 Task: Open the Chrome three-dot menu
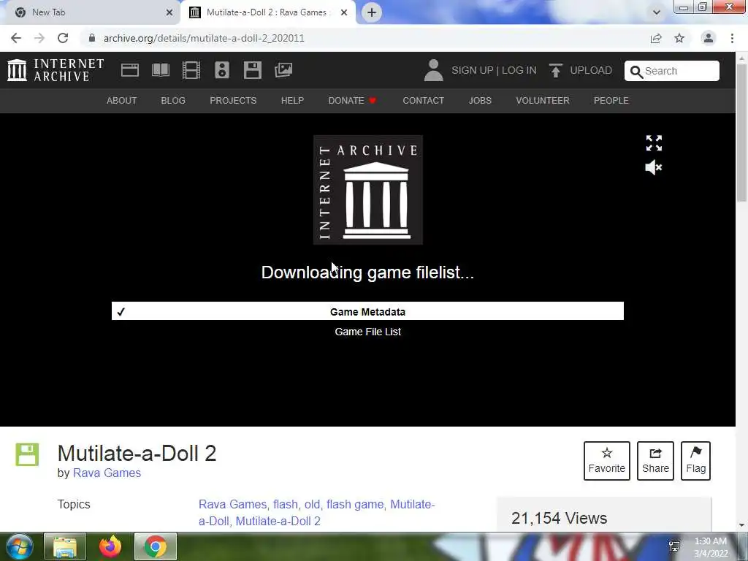[732, 38]
